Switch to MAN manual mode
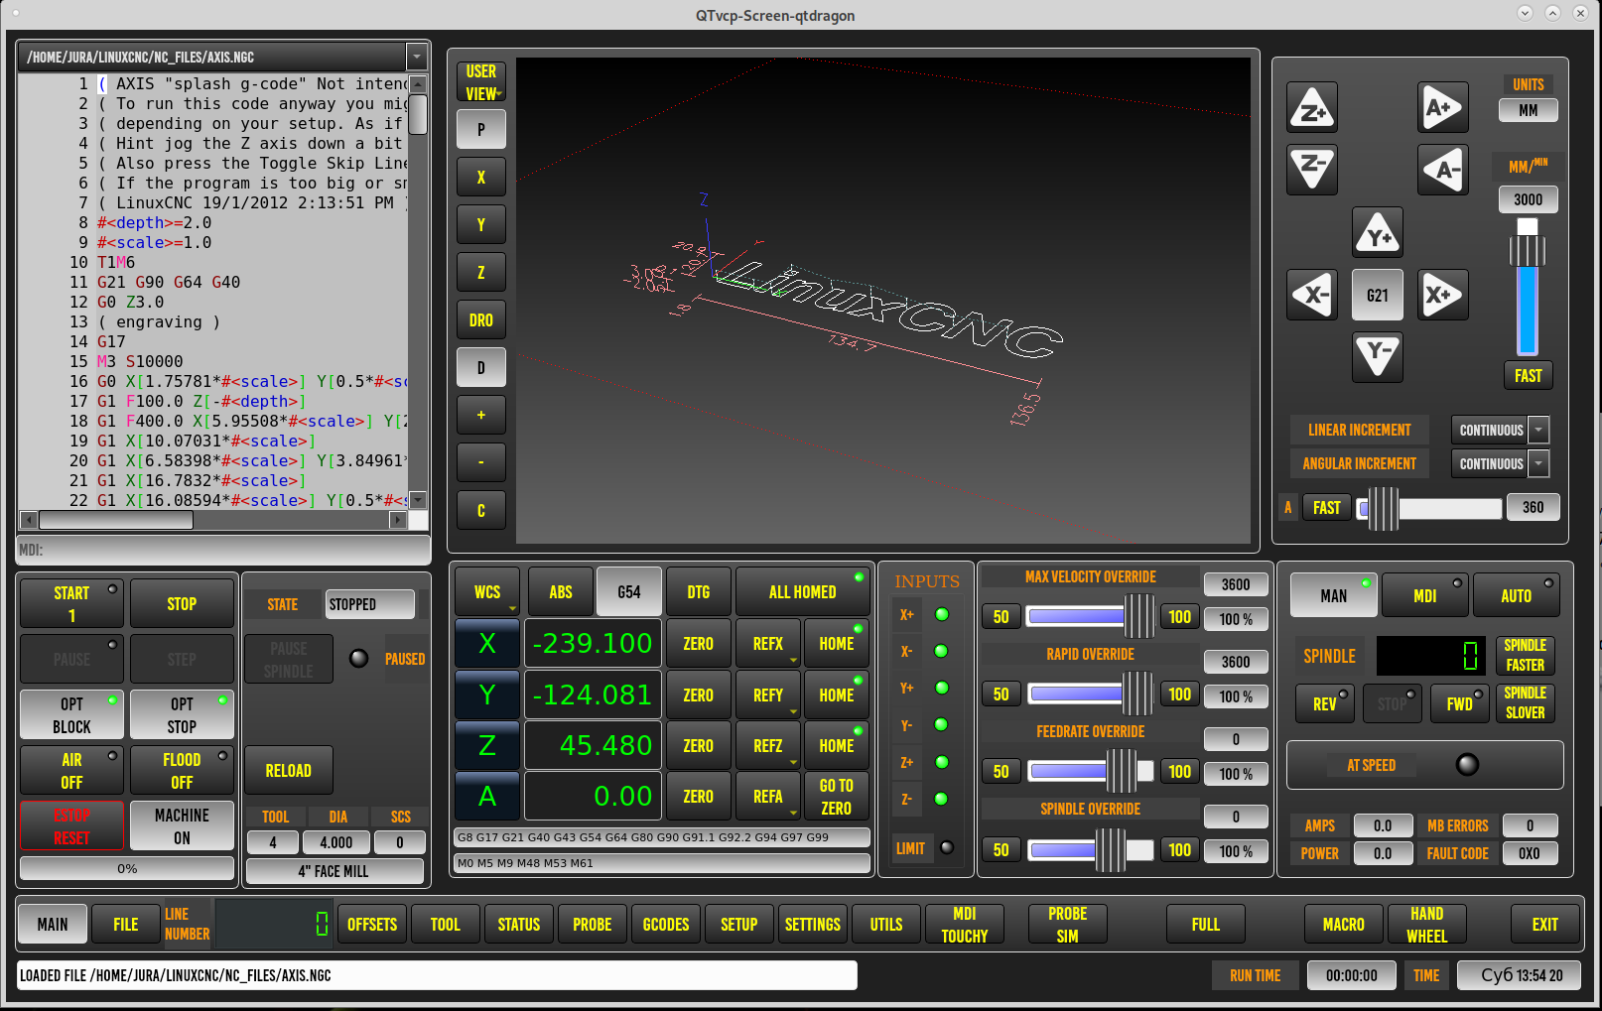This screenshot has height=1011, width=1602. (1333, 595)
